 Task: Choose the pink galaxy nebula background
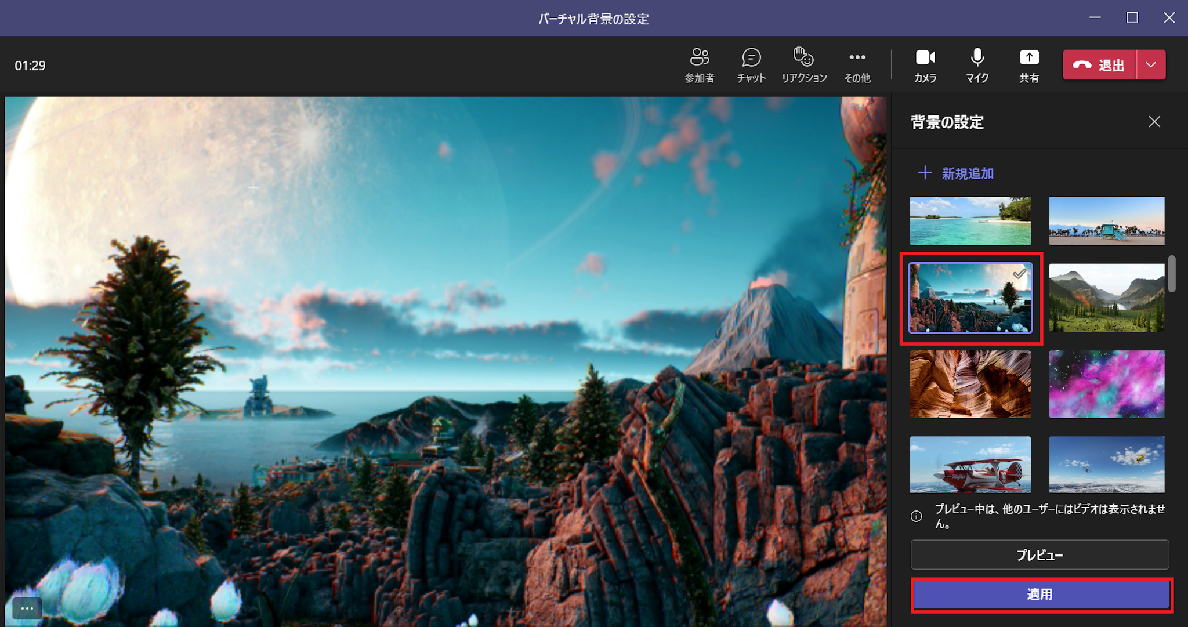[1106, 384]
